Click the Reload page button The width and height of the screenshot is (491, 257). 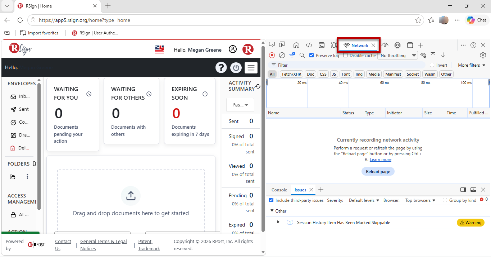pos(378,171)
